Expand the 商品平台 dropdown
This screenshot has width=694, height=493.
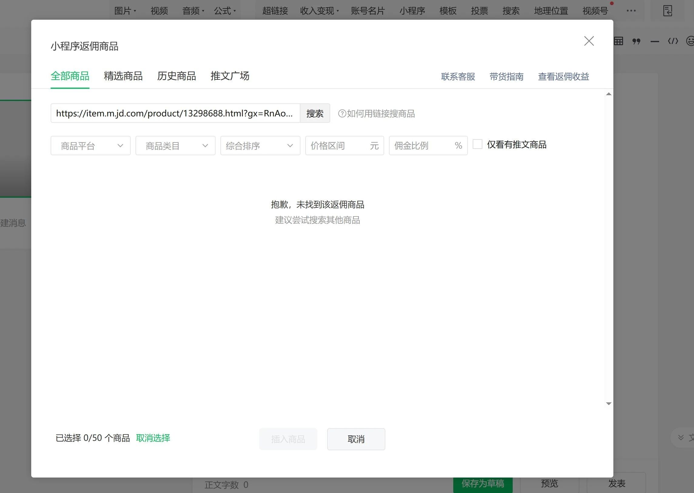[90, 146]
